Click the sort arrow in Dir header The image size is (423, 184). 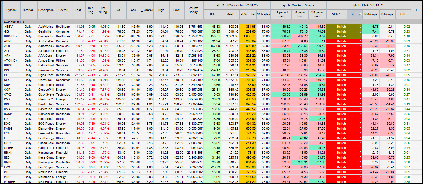tap(359, 14)
